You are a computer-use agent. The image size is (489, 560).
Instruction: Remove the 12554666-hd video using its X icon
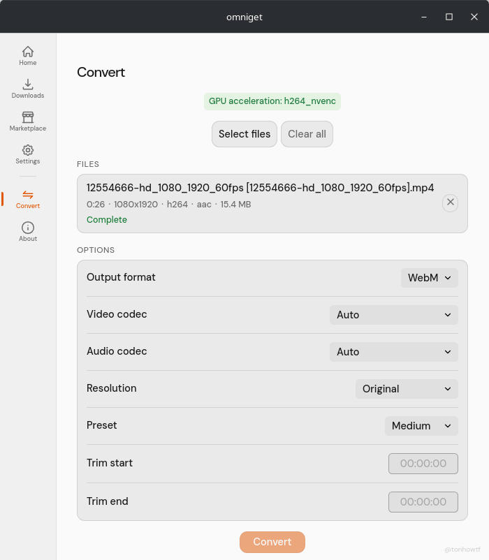click(450, 202)
